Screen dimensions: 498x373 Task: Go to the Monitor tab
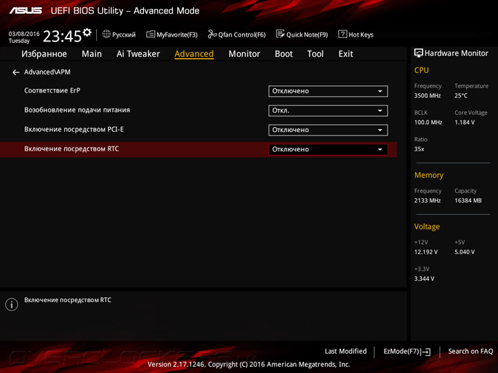pos(244,54)
